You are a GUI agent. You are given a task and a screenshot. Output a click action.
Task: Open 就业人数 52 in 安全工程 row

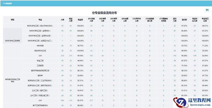pyautogui.click(x=71, y=61)
